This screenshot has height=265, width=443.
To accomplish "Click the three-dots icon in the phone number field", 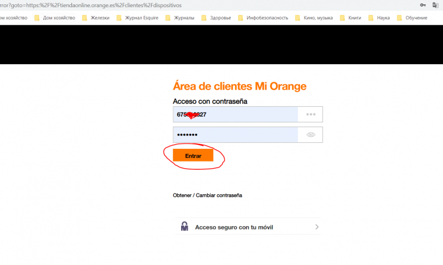I will (x=311, y=115).
